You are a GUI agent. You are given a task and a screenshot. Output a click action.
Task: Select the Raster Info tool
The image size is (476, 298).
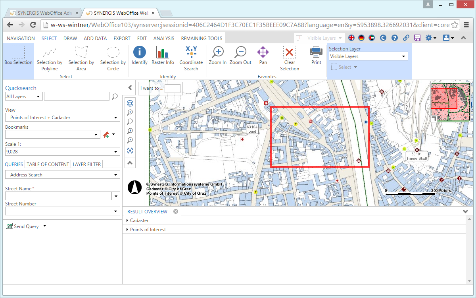click(163, 56)
